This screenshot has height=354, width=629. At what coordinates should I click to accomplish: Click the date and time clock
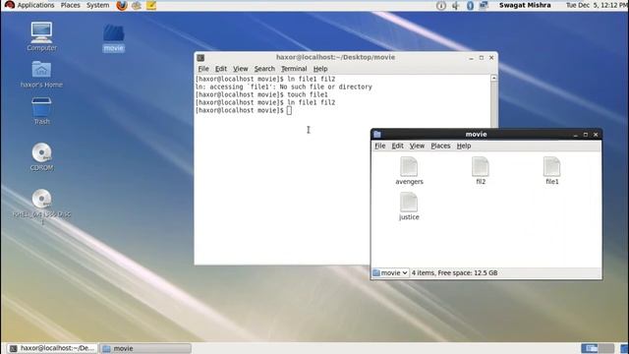[597, 5]
